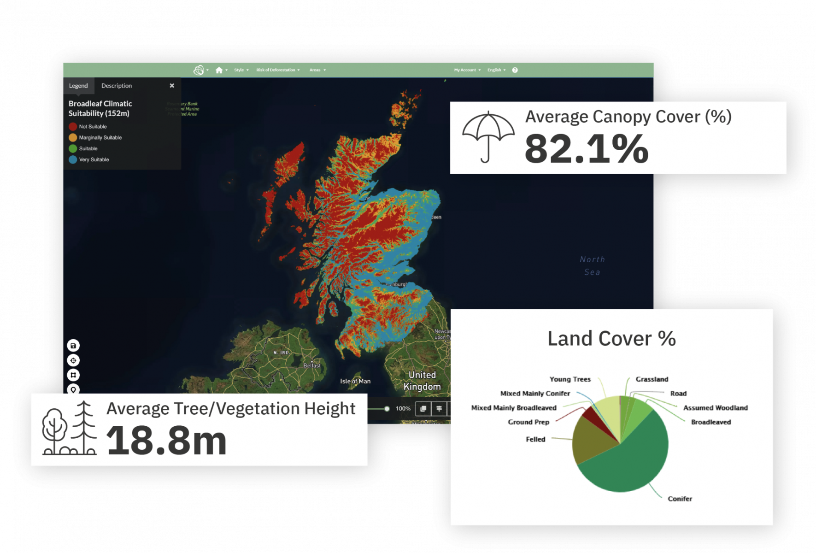816x553 pixels.
Task: Click the 'North Sea' map label
Action: pos(593,266)
